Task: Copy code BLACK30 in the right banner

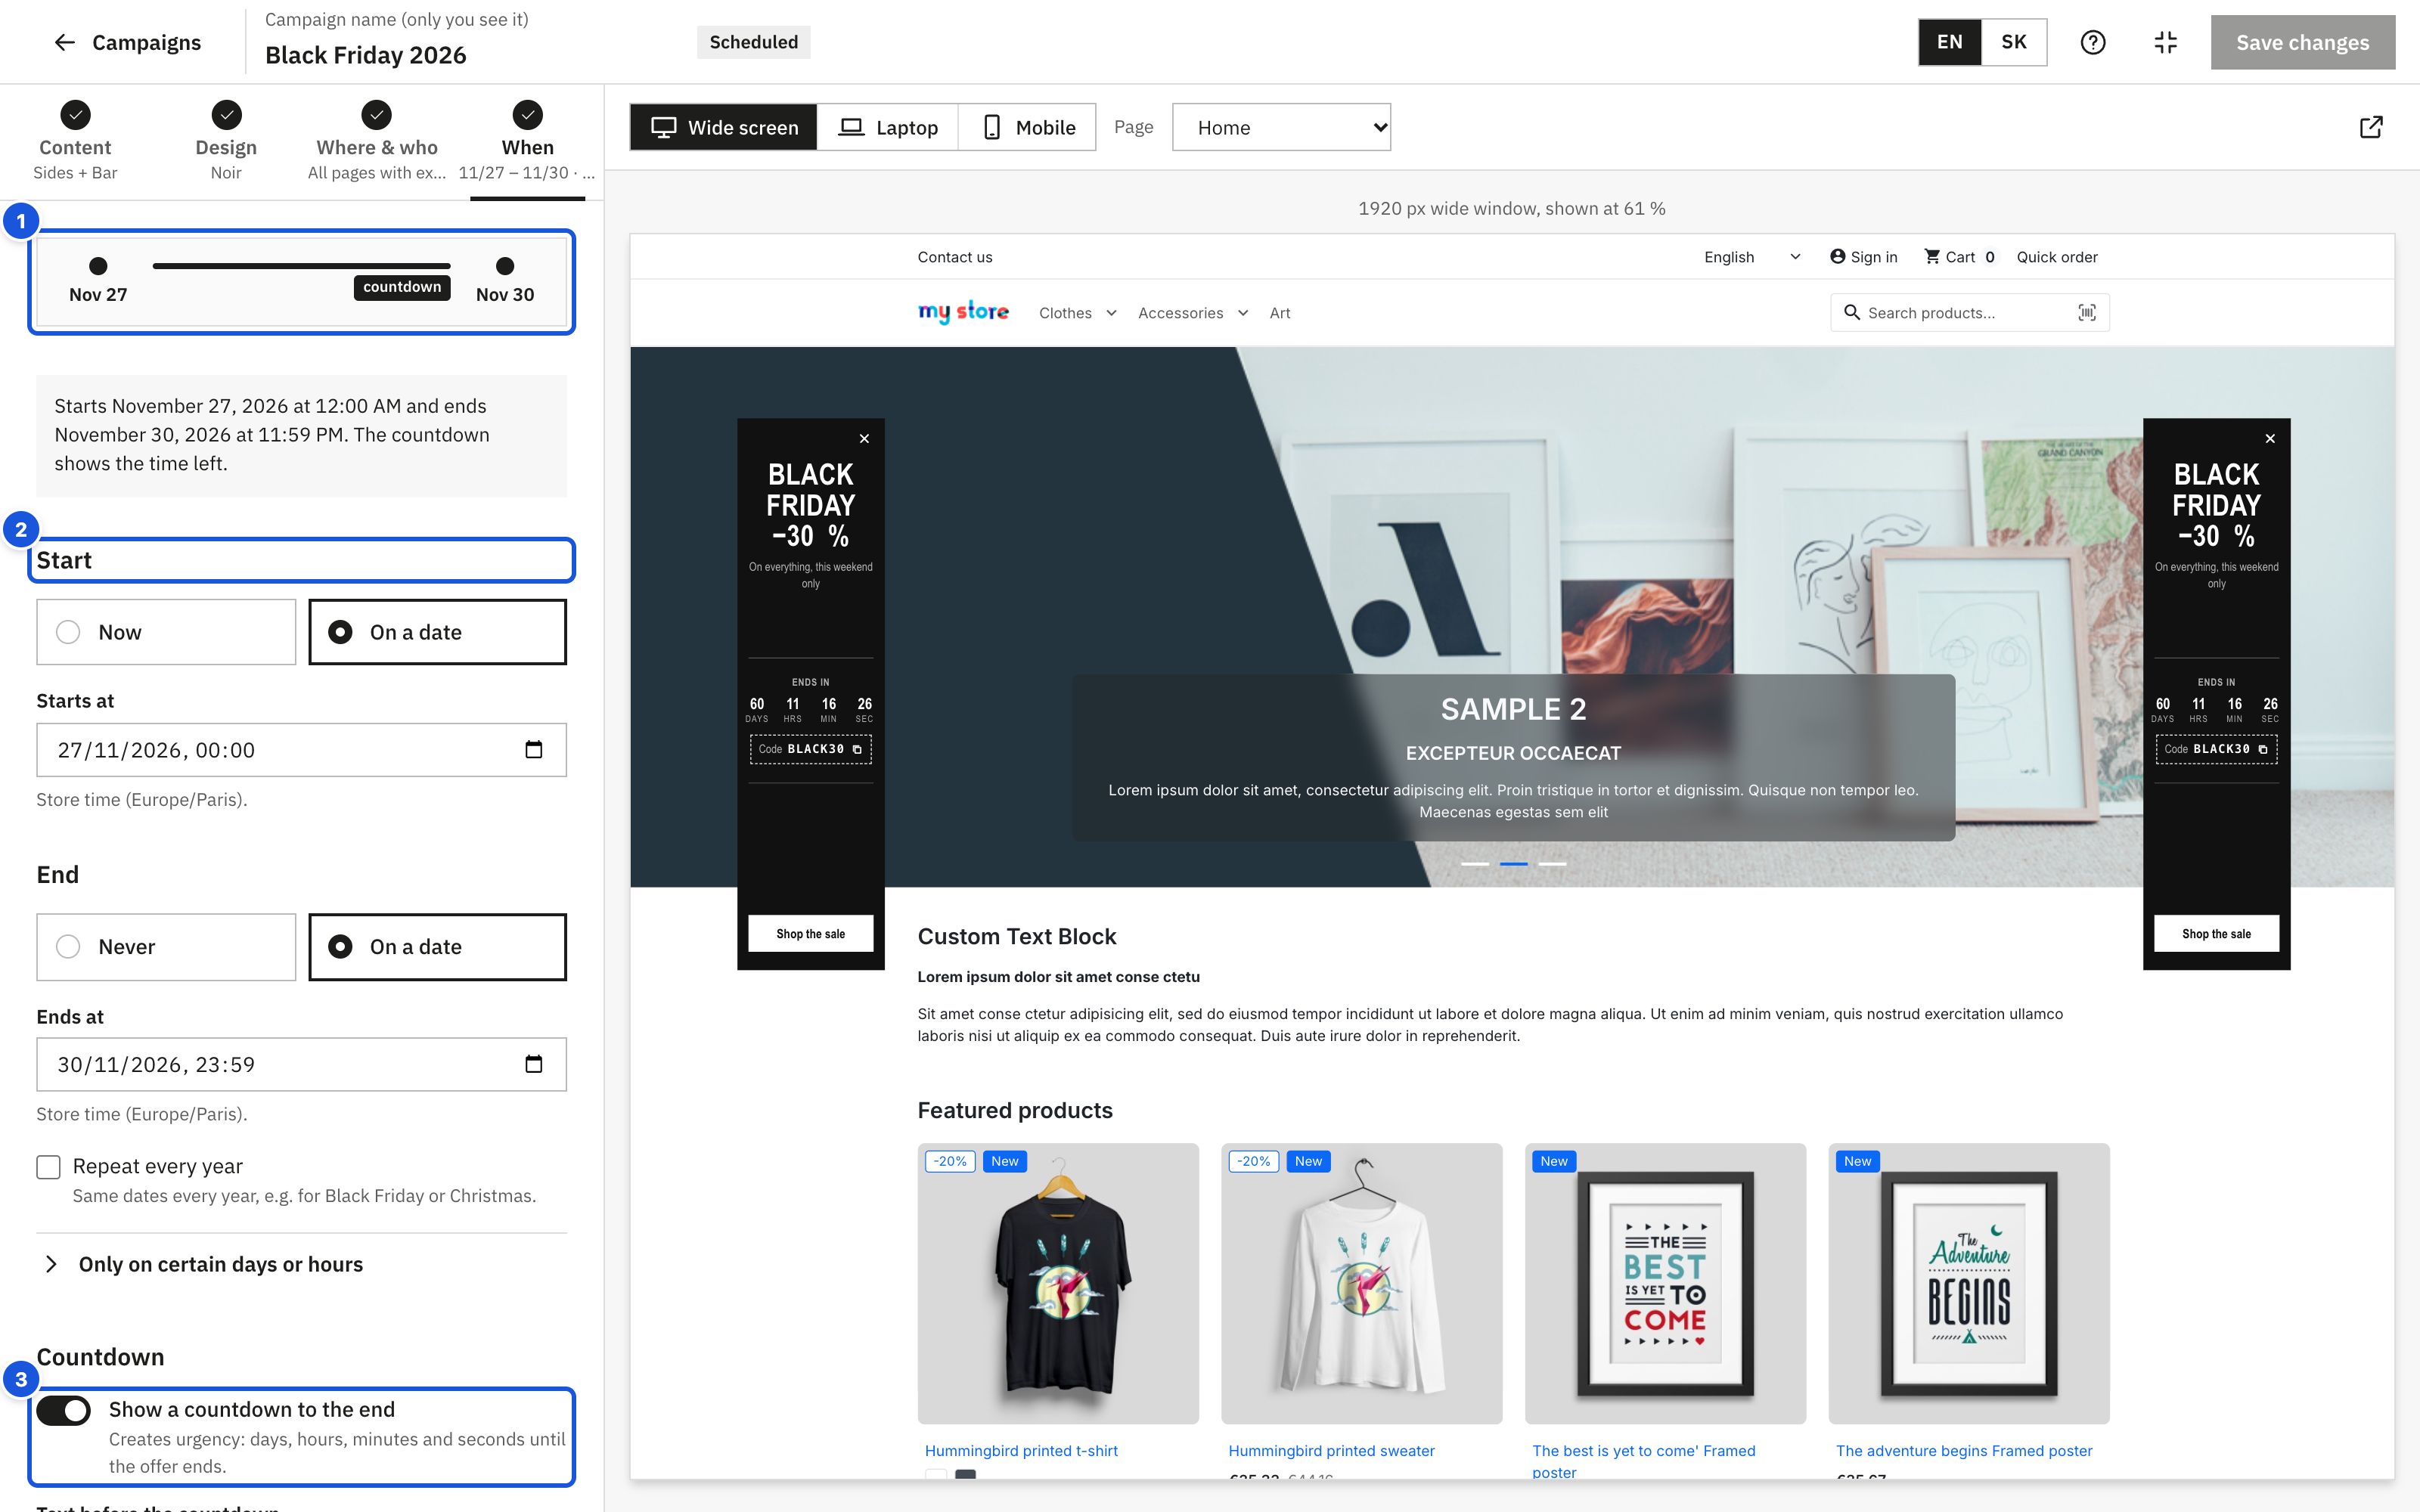Action: (2263, 749)
